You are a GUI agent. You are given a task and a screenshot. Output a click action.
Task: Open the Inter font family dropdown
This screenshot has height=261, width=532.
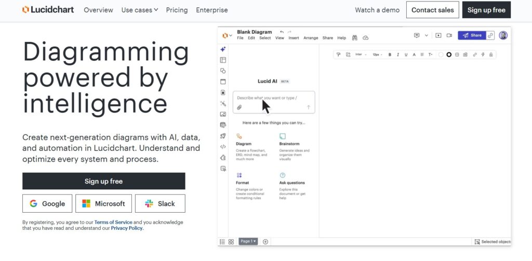[361, 54]
